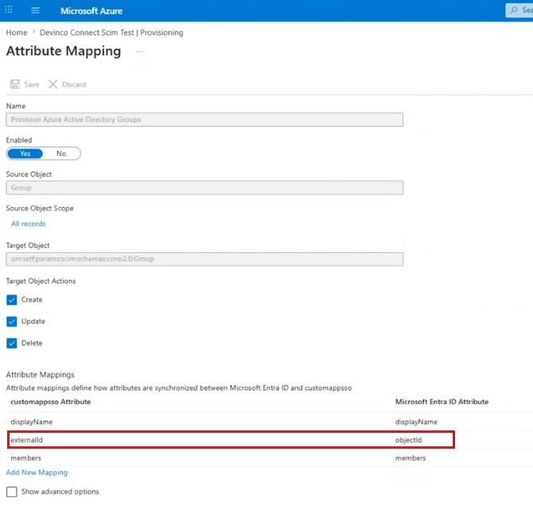Screen dimensions: 533x506
Task: Open the portal hamburger menu
Action: (35, 10)
